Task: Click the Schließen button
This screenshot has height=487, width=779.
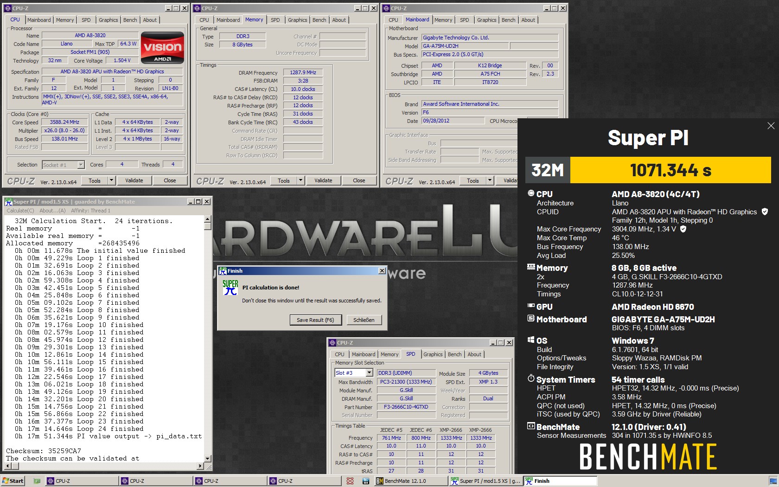Action: pos(364,320)
